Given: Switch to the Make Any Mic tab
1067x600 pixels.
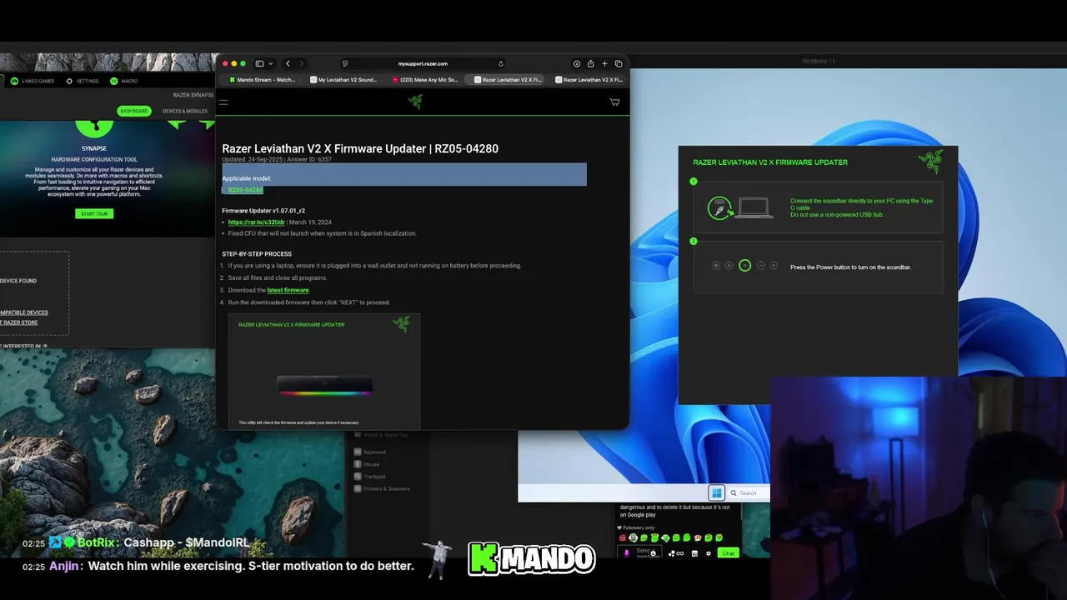Looking at the screenshot, I should tap(425, 80).
